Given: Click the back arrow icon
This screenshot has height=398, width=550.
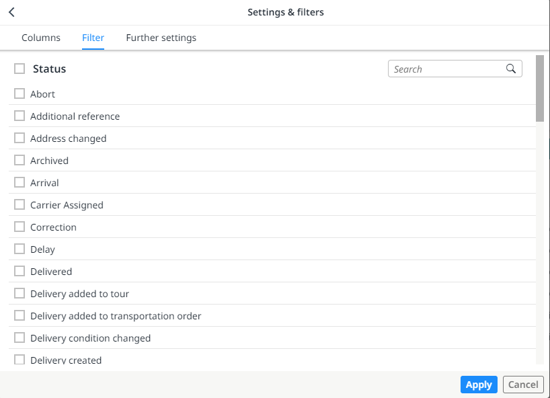Looking at the screenshot, I should point(11,12).
